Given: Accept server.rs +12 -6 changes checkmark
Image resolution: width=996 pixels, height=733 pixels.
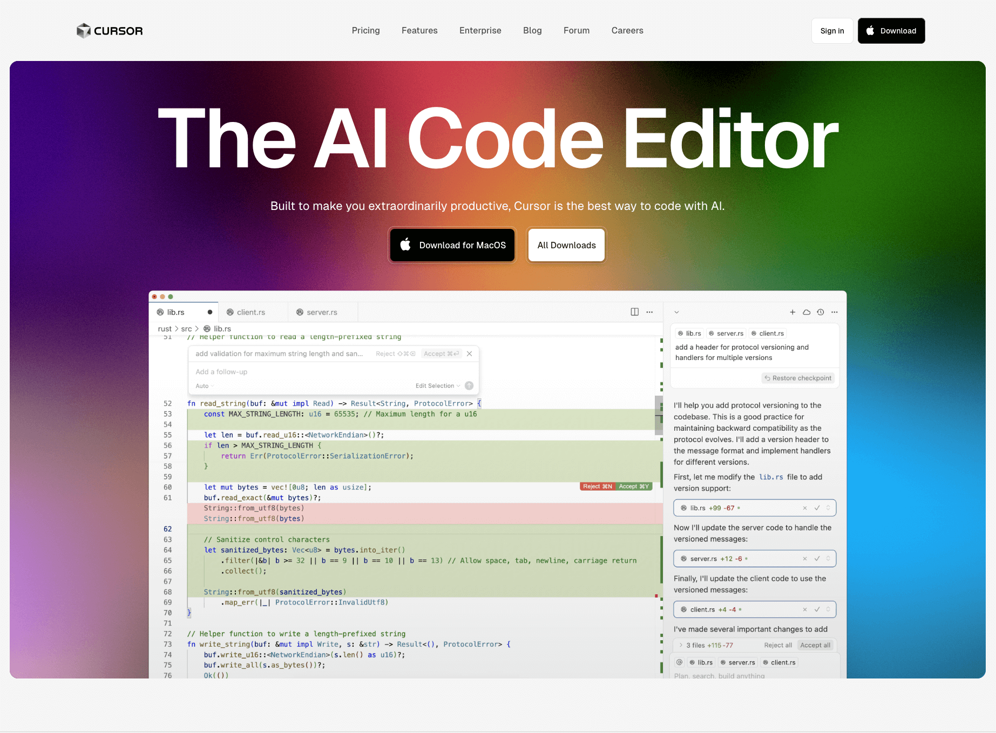Looking at the screenshot, I should 817,559.
